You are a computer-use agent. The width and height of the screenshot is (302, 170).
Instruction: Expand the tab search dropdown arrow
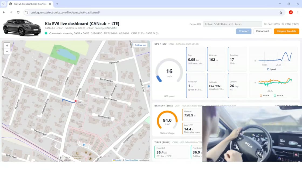(4, 4)
